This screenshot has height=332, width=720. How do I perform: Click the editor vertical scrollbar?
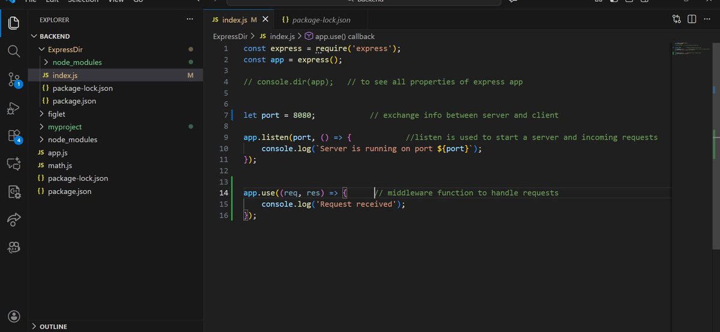click(716, 147)
